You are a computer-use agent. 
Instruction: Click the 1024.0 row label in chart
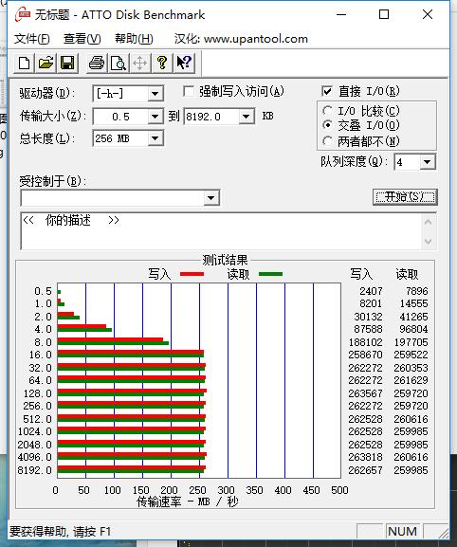(35, 431)
